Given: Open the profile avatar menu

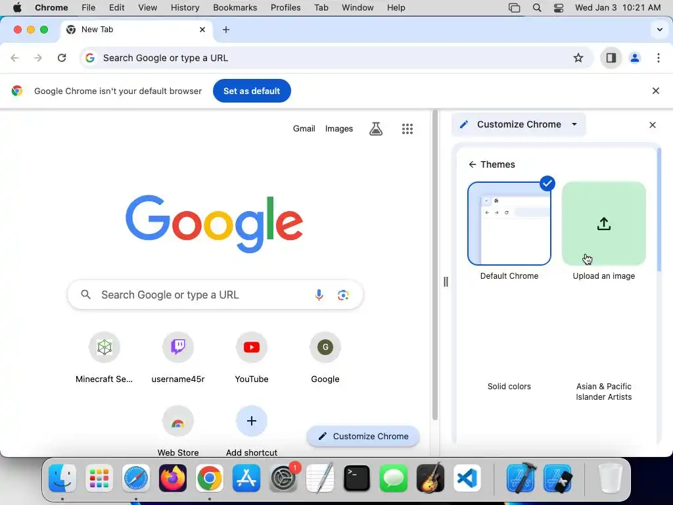Looking at the screenshot, I should tap(635, 58).
